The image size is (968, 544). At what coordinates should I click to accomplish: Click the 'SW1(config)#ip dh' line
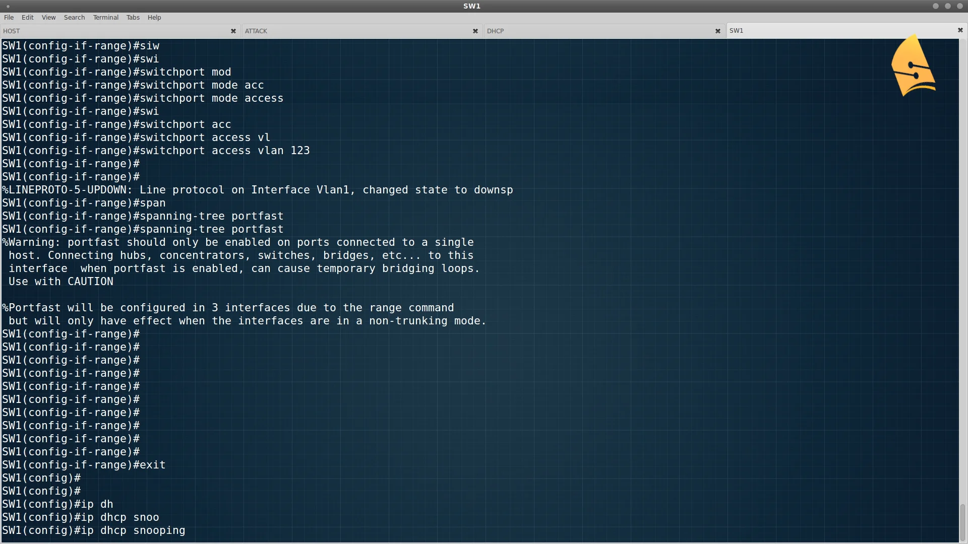click(57, 504)
